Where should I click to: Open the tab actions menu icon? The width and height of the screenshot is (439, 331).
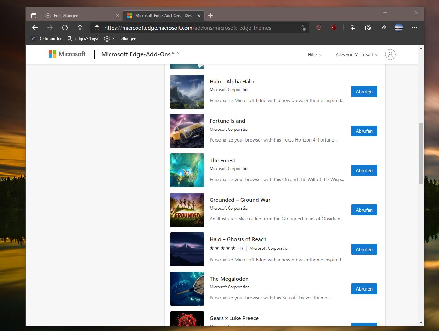coord(33,16)
